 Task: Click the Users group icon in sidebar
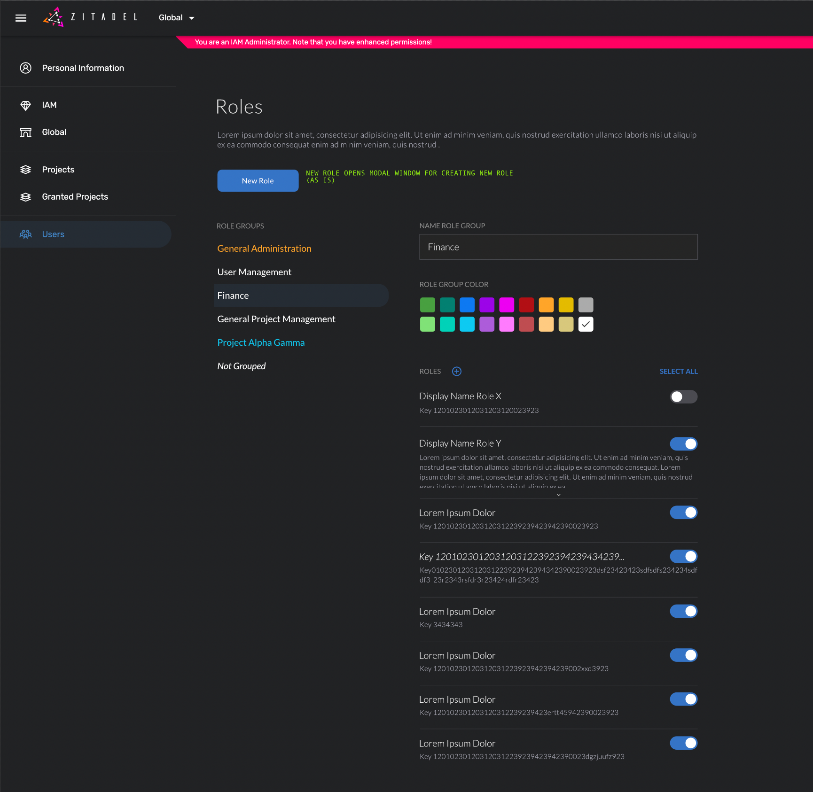point(25,234)
